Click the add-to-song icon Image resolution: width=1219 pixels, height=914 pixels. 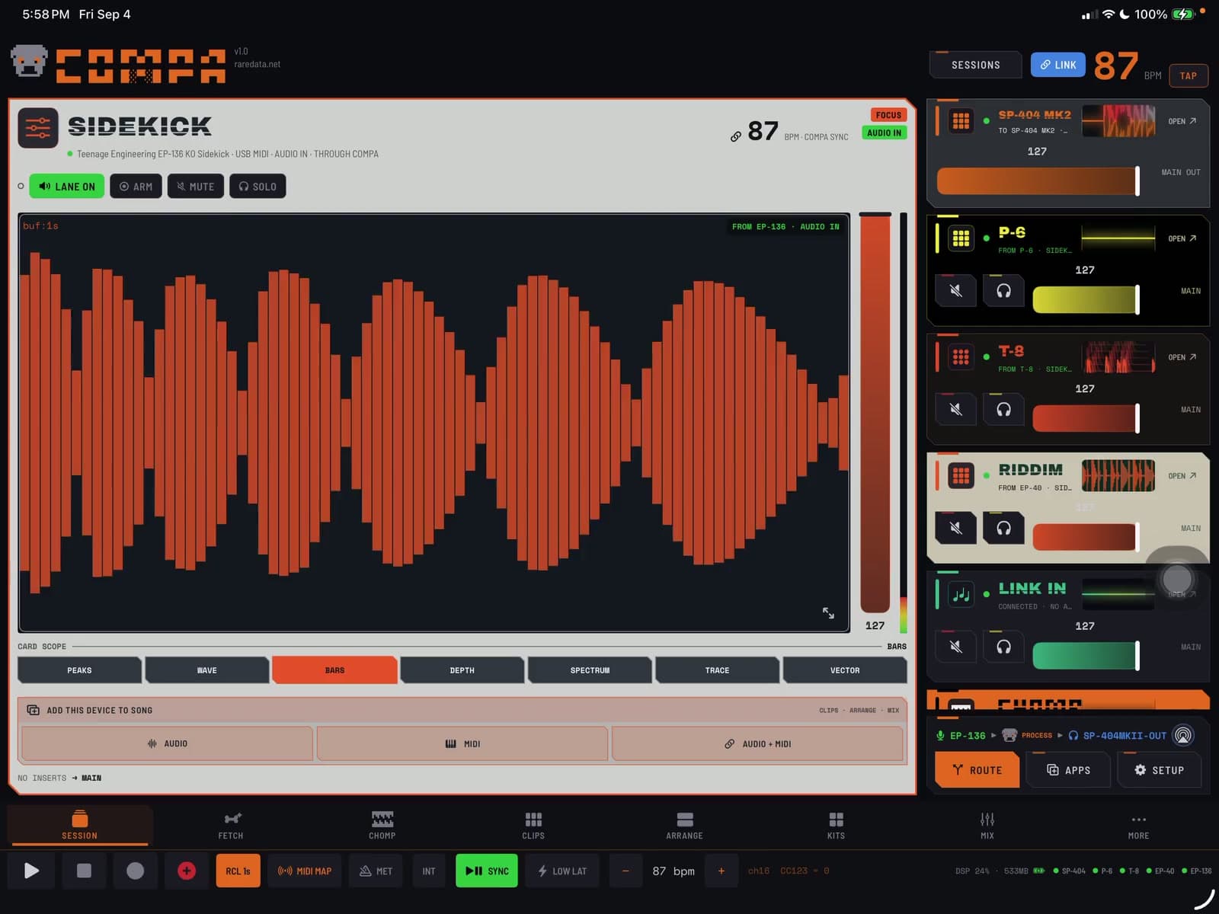pyautogui.click(x=33, y=710)
